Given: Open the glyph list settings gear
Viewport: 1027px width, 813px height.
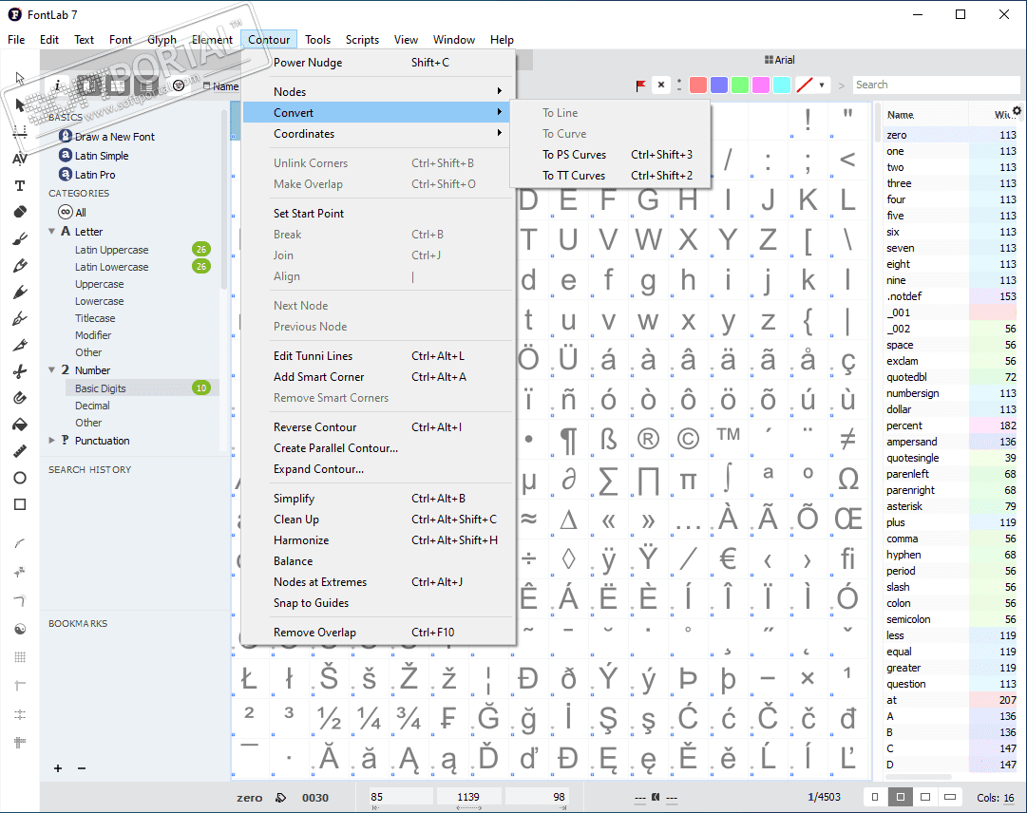Looking at the screenshot, I should point(1017,111).
